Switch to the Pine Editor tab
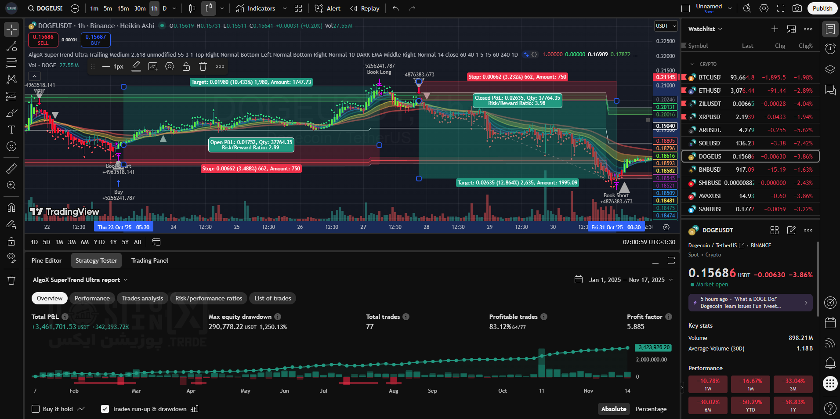 (47, 260)
